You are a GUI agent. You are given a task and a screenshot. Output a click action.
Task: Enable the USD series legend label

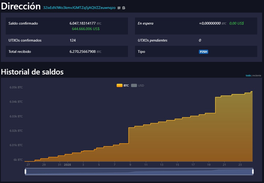click(141, 85)
